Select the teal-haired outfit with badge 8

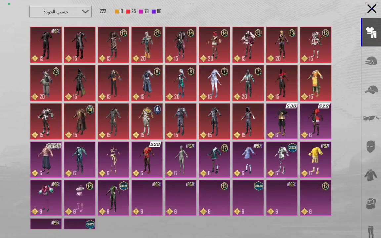click(181, 83)
